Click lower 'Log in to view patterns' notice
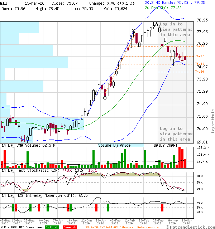 175,134
